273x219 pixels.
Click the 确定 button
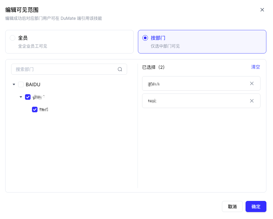pyautogui.click(x=256, y=206)
